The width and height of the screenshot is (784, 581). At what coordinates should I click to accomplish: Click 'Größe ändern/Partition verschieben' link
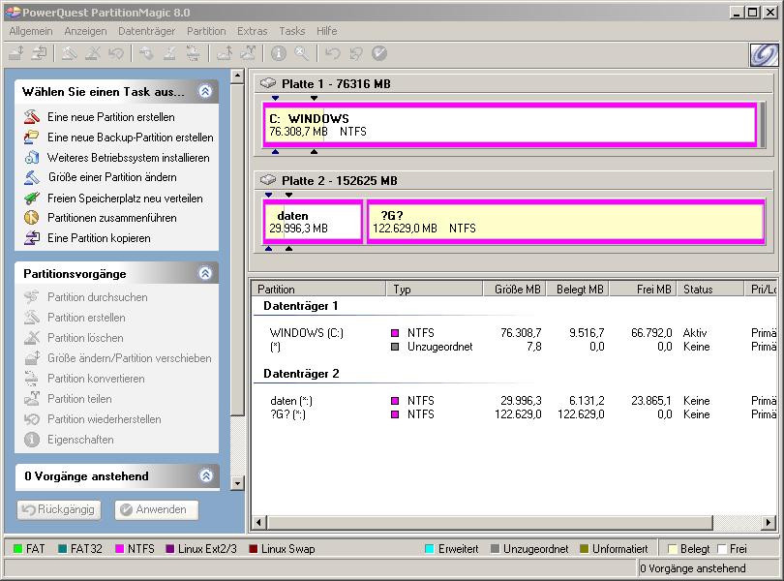[x=130, y=358]
